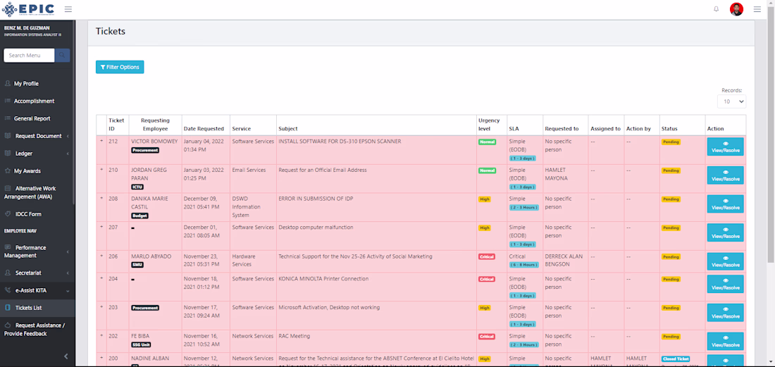Expand the e-Assist KITA menu
Screen dimensions: 775x367
pyautogui.click(x=37, y=290)
